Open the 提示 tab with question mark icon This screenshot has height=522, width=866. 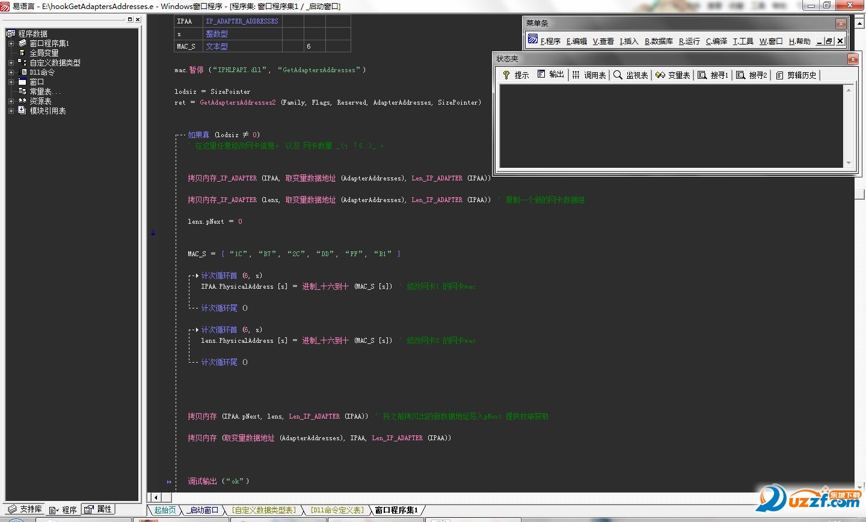coord(516,75)
